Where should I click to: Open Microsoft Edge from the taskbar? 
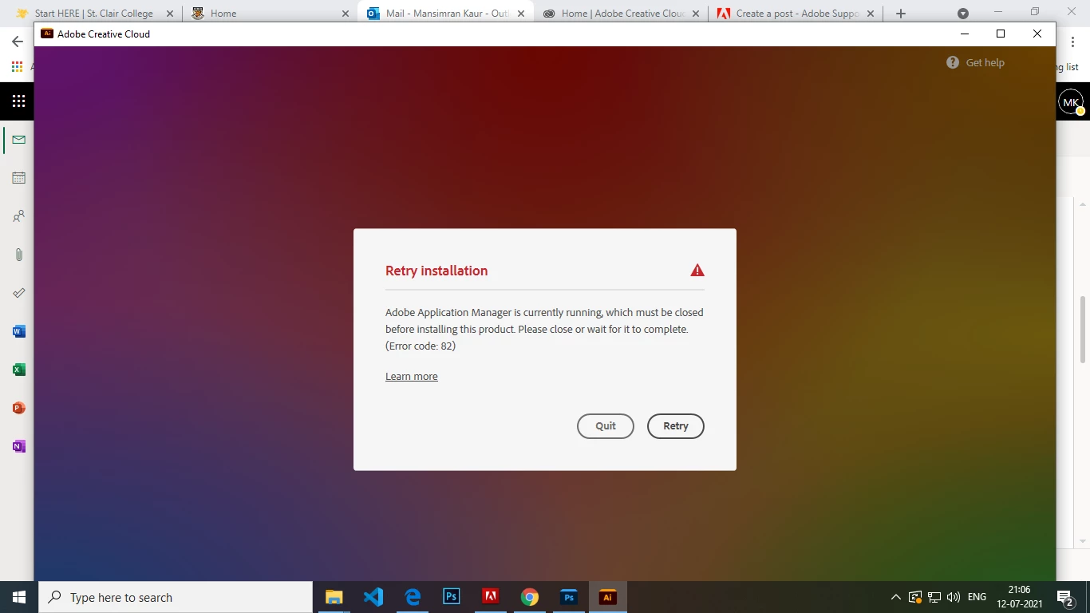coord(412,597)
